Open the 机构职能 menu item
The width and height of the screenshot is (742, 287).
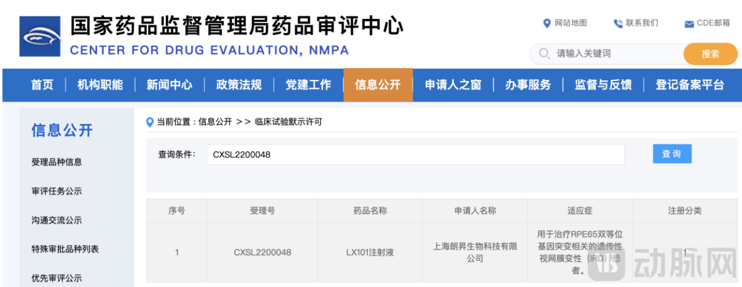coord(100,85)
